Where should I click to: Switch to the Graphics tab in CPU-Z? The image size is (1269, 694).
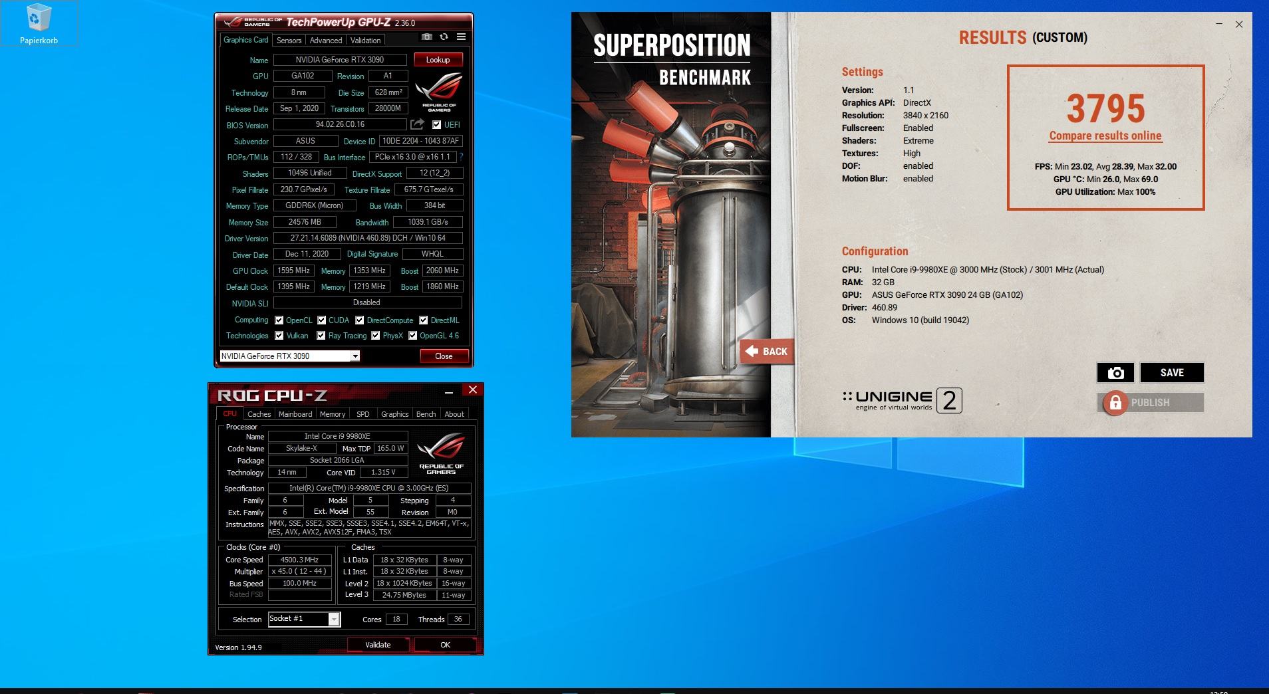395,414
